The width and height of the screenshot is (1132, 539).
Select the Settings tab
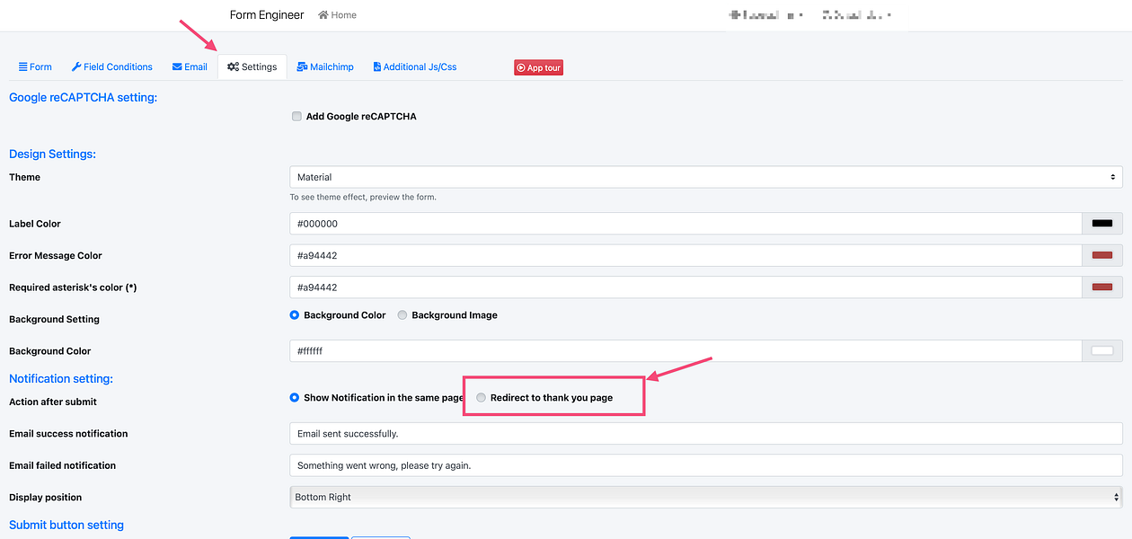252,67
